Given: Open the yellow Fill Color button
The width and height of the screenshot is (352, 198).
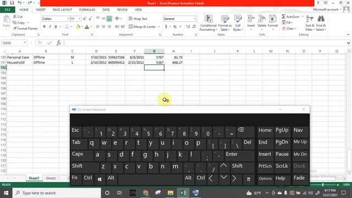Looking at the screenshot, I should tap(78, 27).
